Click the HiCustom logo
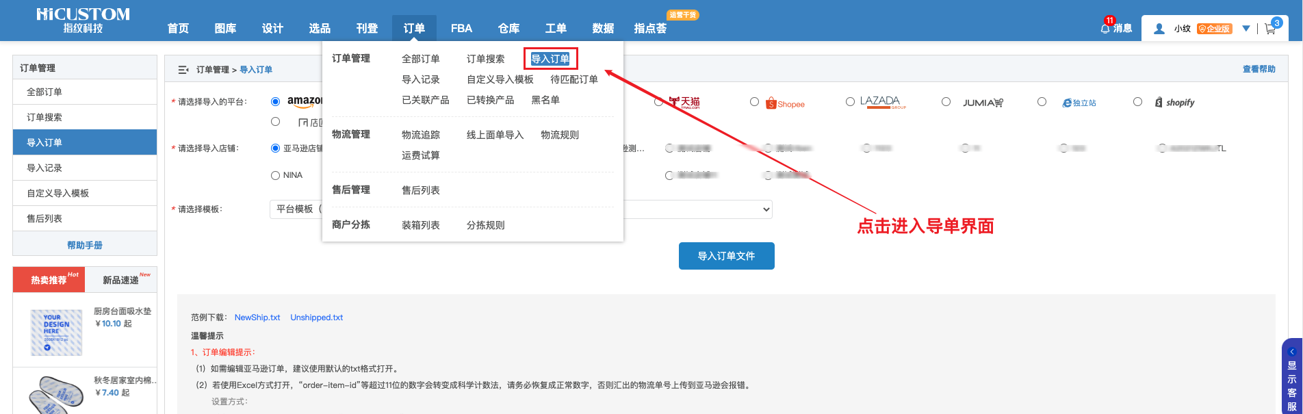This screenshot has width=1303, height=414. tap(83, 21)
